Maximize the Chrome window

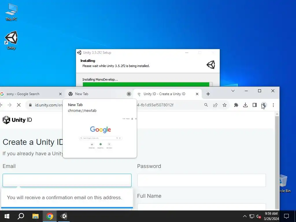pyautogui.click(x=260, y=91)
